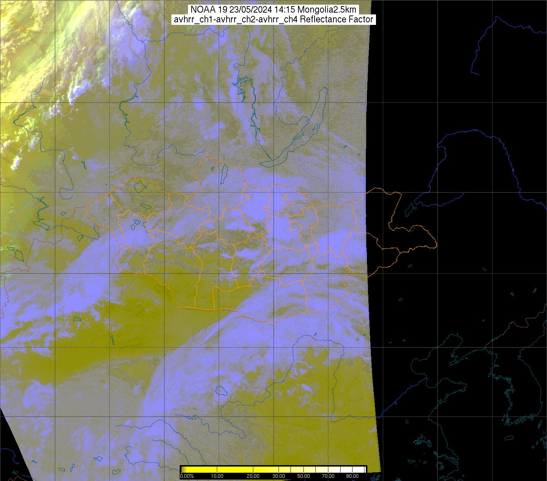The width and height of the screenshot is (547, 481).
Task: Select the '30.00' scale label
Action: [279, 477]
